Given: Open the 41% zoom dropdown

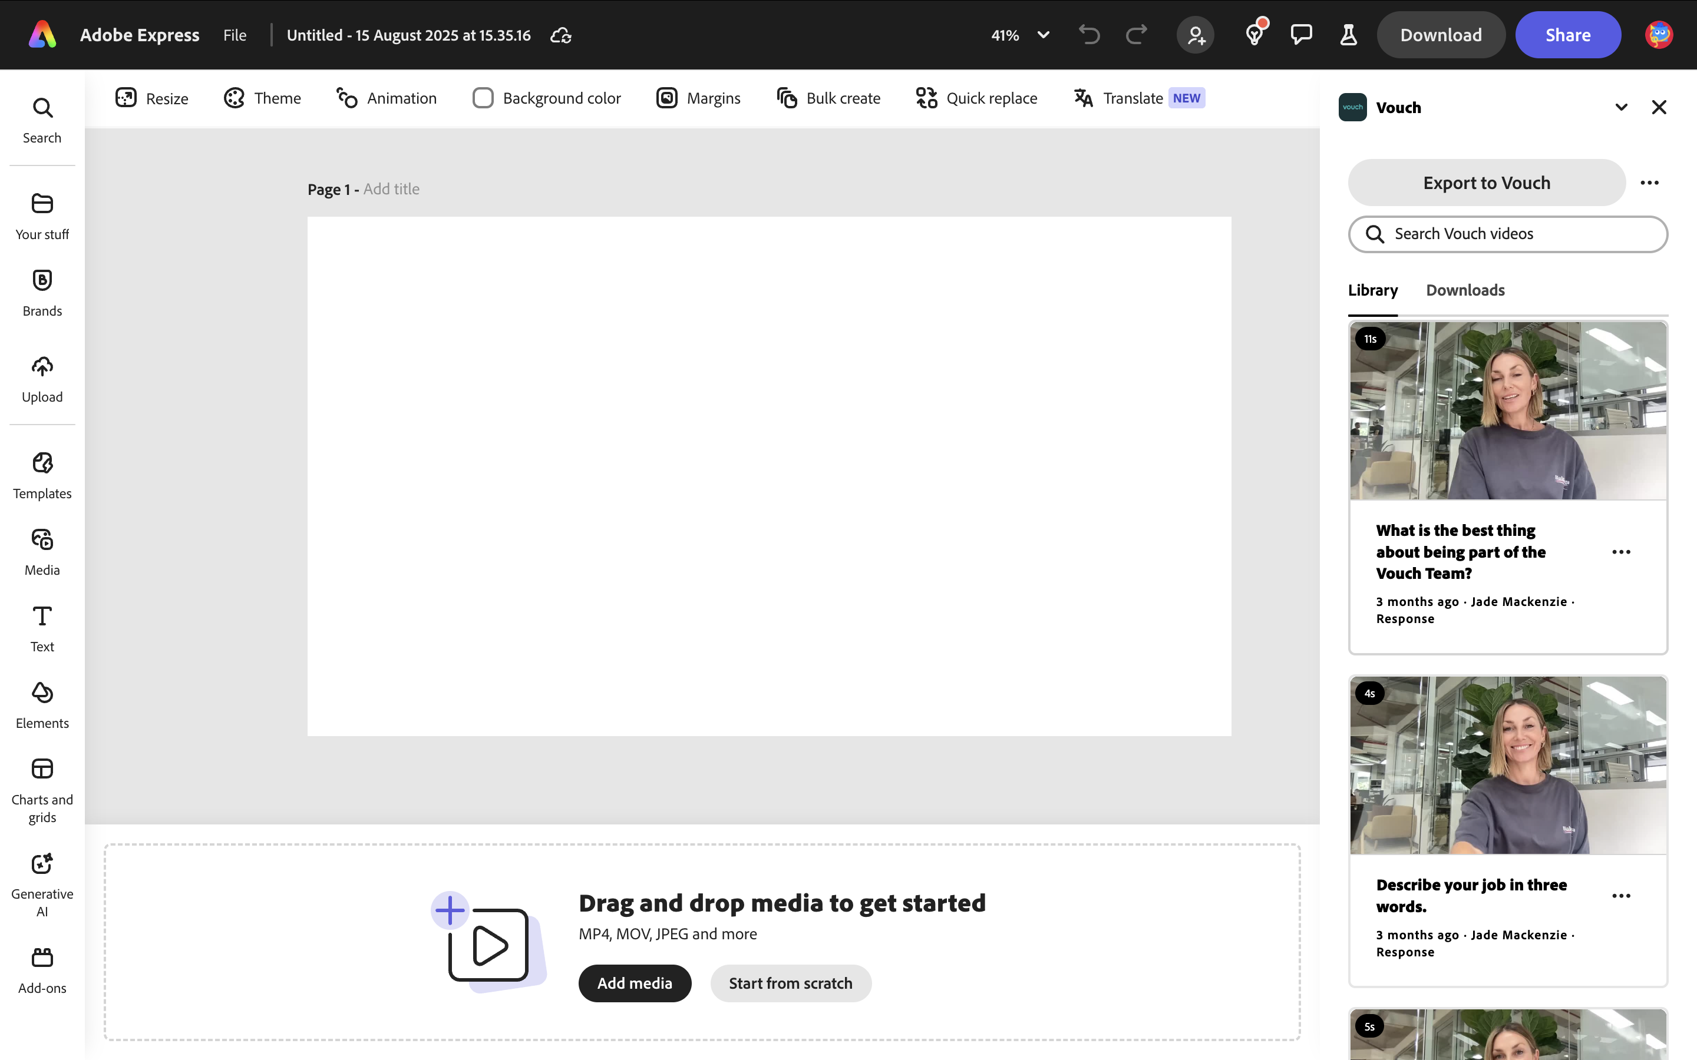Looking at the screenshot, I should [1021, 35].
